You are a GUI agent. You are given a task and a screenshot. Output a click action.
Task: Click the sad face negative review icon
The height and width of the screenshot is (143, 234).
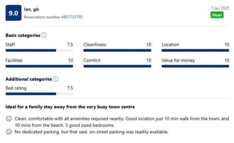click(x=9, y=132)
